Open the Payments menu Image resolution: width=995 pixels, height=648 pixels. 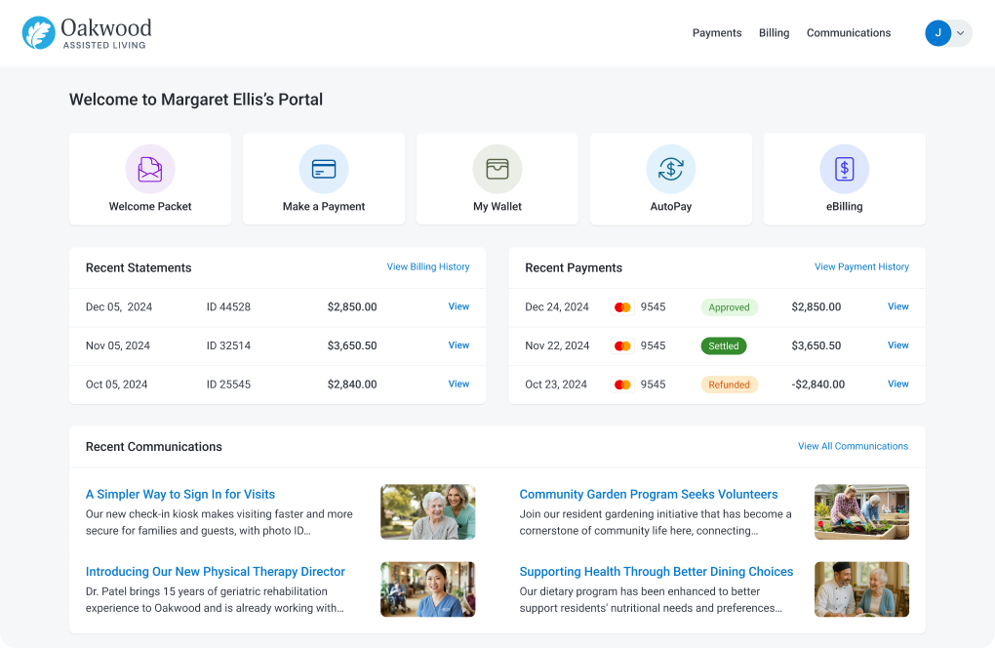[716, 33]
